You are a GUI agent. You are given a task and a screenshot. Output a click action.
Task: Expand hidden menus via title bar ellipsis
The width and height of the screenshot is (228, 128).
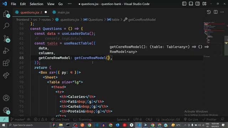point(69,4)
